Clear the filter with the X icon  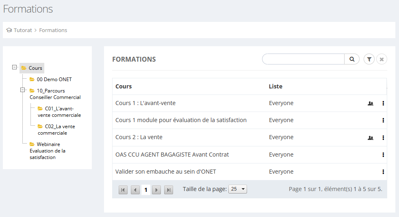pyautogui.click(x=382, y=59)
